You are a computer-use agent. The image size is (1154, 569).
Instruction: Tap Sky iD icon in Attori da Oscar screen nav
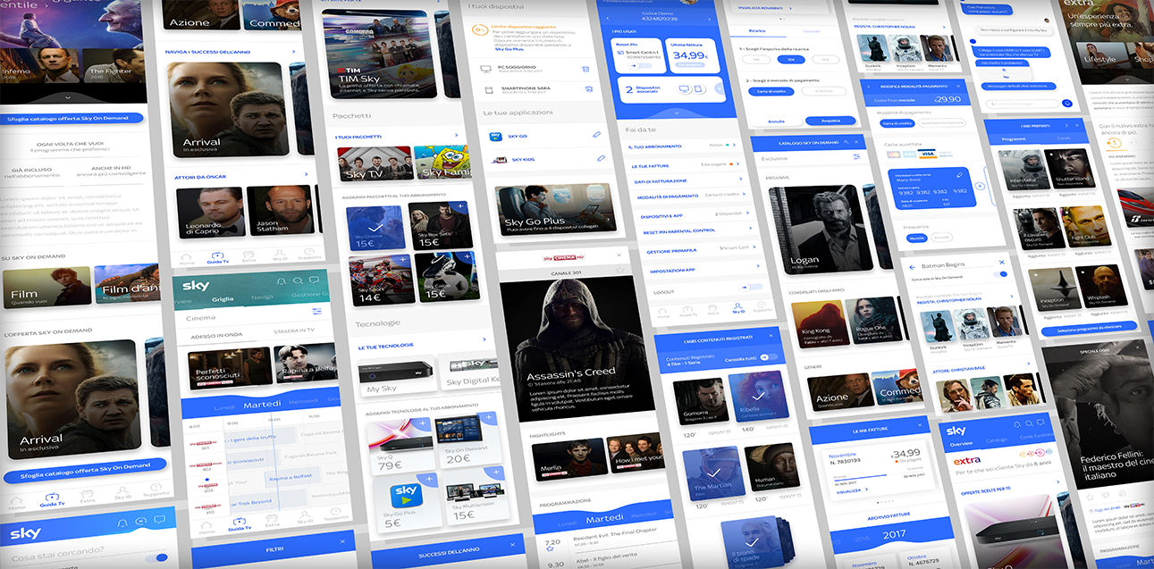[x=280, y=256]
